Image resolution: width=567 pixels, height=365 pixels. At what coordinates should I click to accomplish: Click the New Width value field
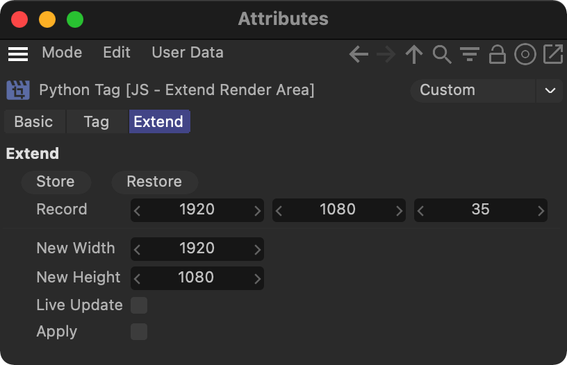[197, 248]
